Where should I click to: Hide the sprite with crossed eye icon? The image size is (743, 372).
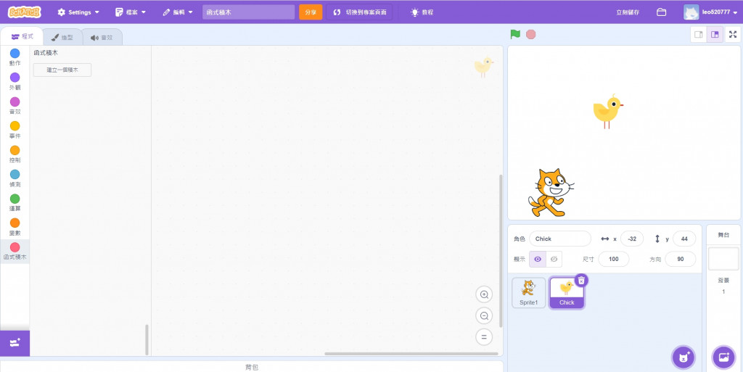tap(554, 259)
